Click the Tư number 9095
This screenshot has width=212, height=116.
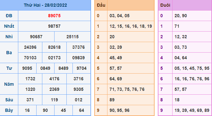tap(27, 68)
